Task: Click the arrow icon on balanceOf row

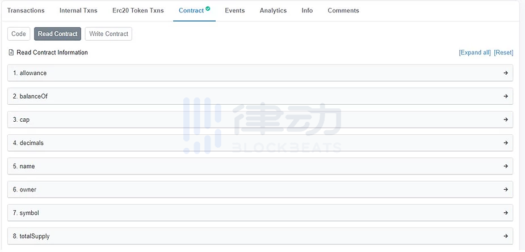Action: [x=505, y=96]
